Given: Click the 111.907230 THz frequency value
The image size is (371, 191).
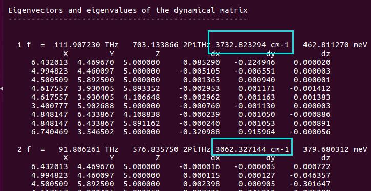Looking at the screenshot, I should [x=86, y=45].
